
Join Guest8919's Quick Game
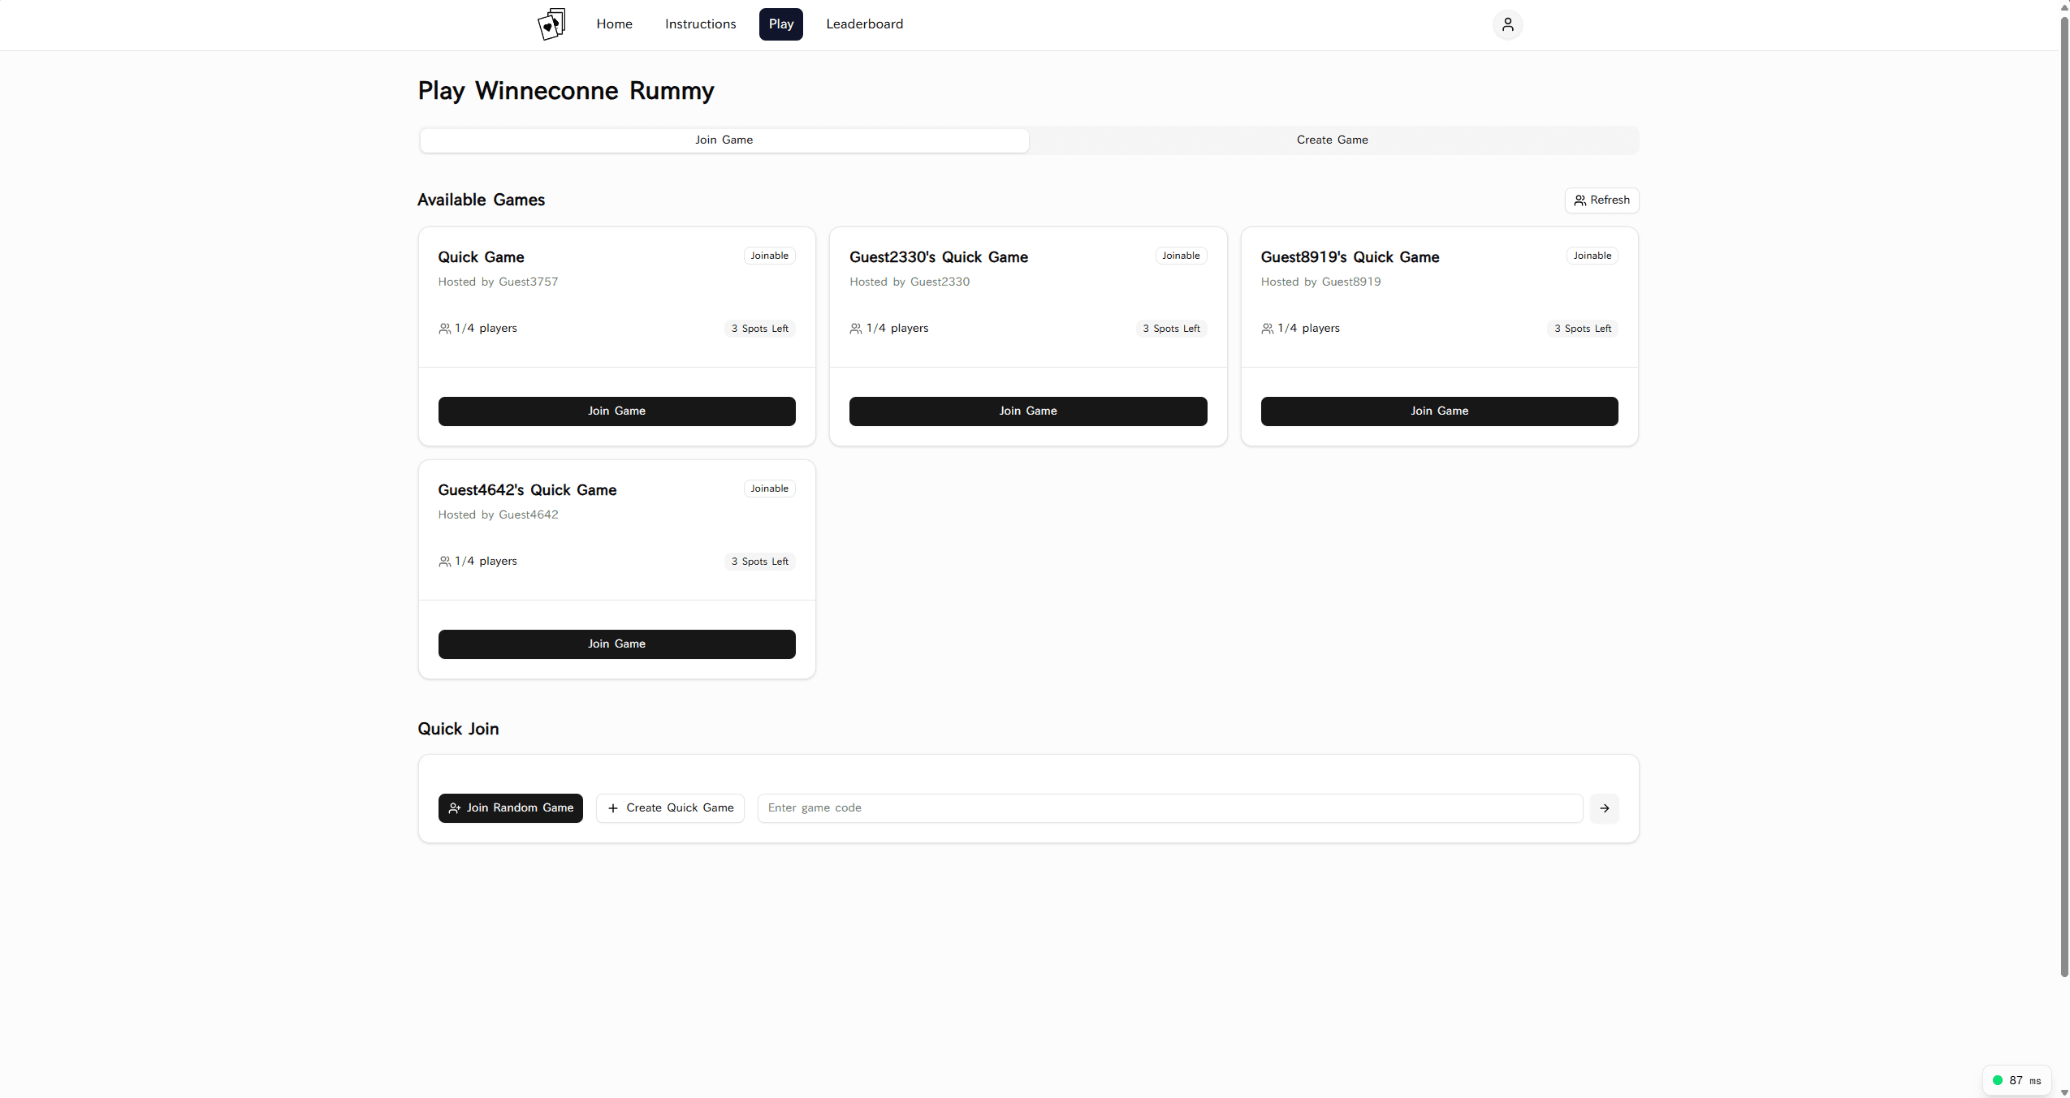(1439, 411)
